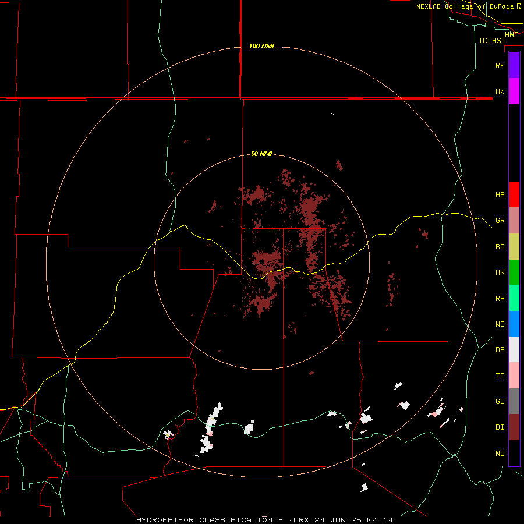Select the DS white legend swatch
This screenshot has width=524, height=524.
point(514,349)
